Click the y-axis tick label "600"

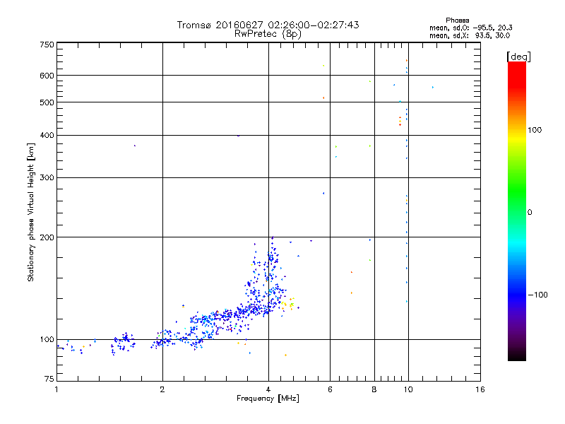47,76
